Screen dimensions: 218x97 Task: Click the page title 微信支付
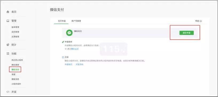point(57,10)
